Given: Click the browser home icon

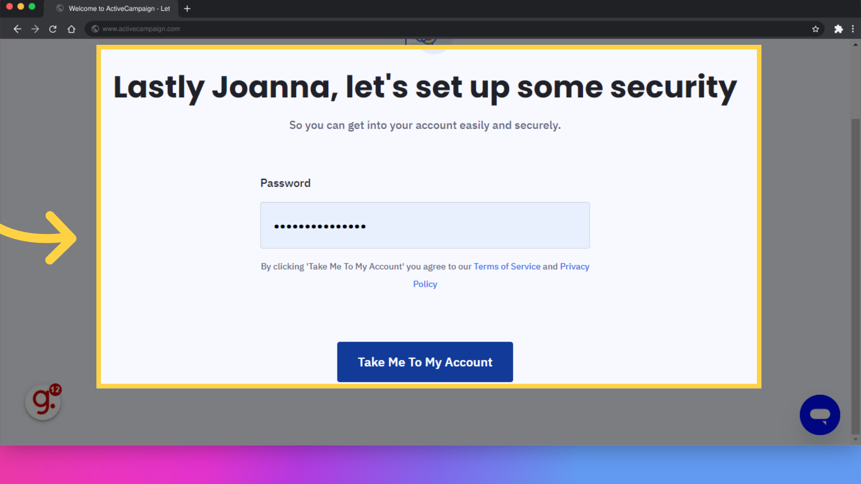Looking at the screenshot, I should [71, 29].
